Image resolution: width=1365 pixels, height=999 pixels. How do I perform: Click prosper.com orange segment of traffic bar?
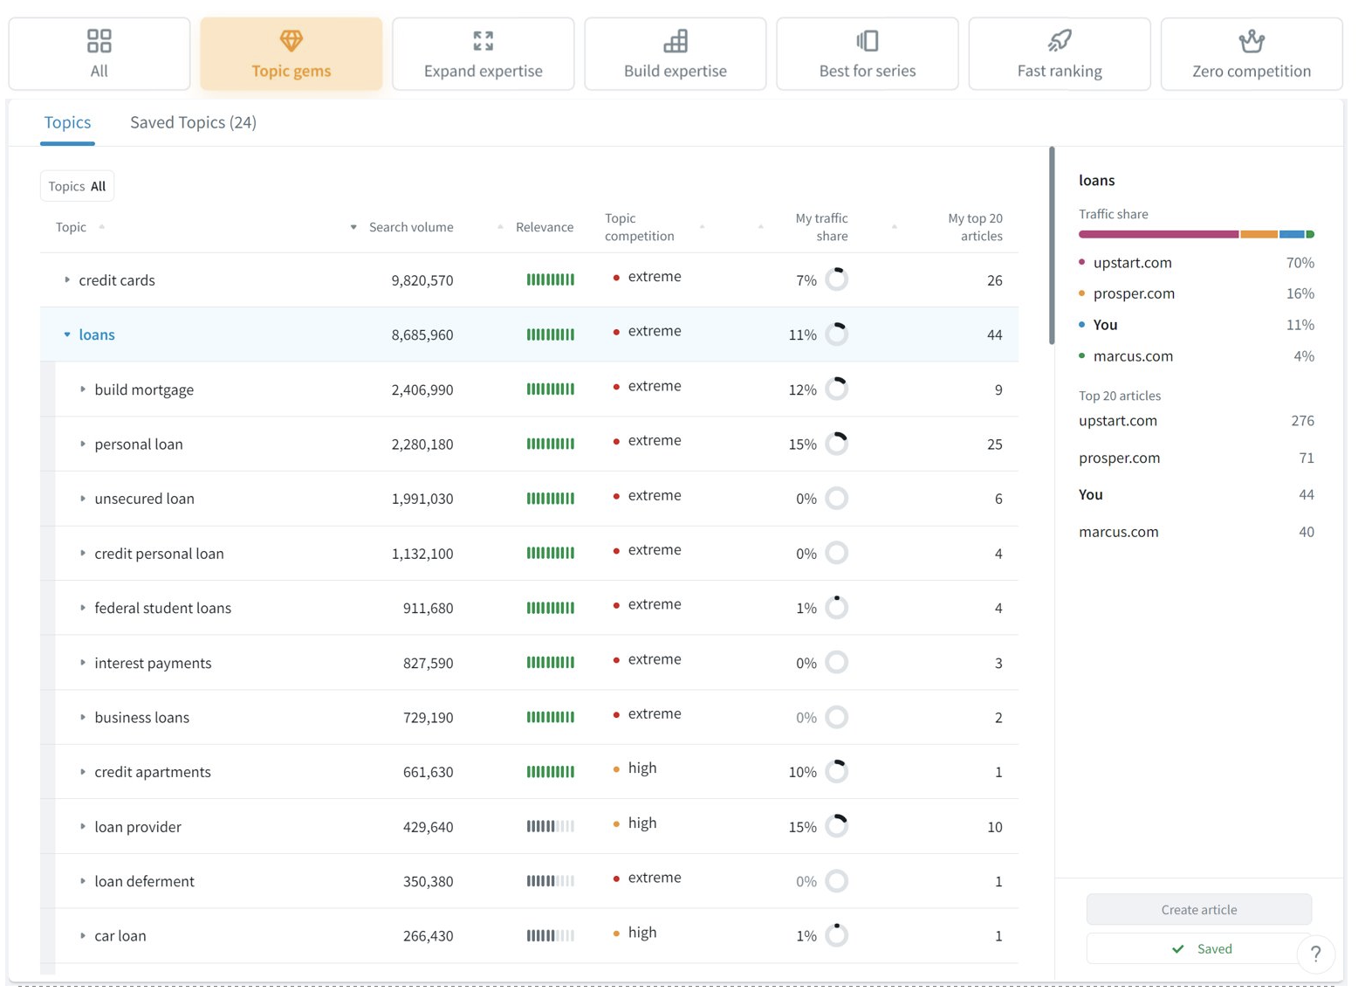click(1259, 234)
